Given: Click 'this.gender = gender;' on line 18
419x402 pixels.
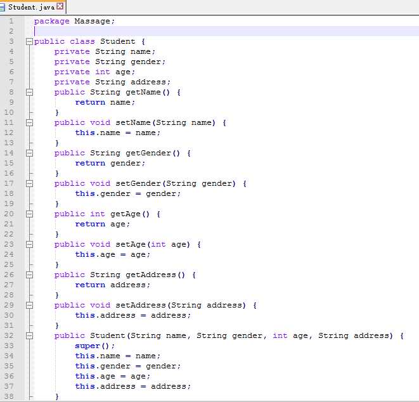Looking at the screenshot, I should pyautogui.click(x=128, y=194).
